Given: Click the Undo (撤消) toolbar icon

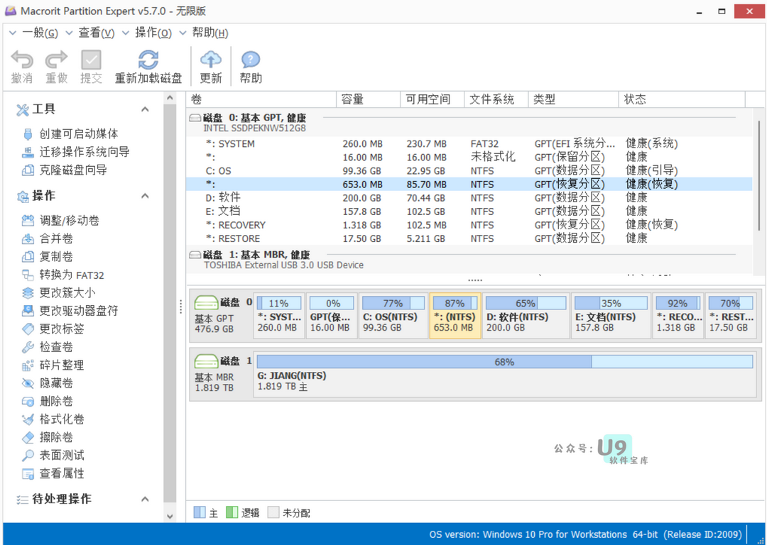Looking at the screenshot, I should [x=22, y=60].
